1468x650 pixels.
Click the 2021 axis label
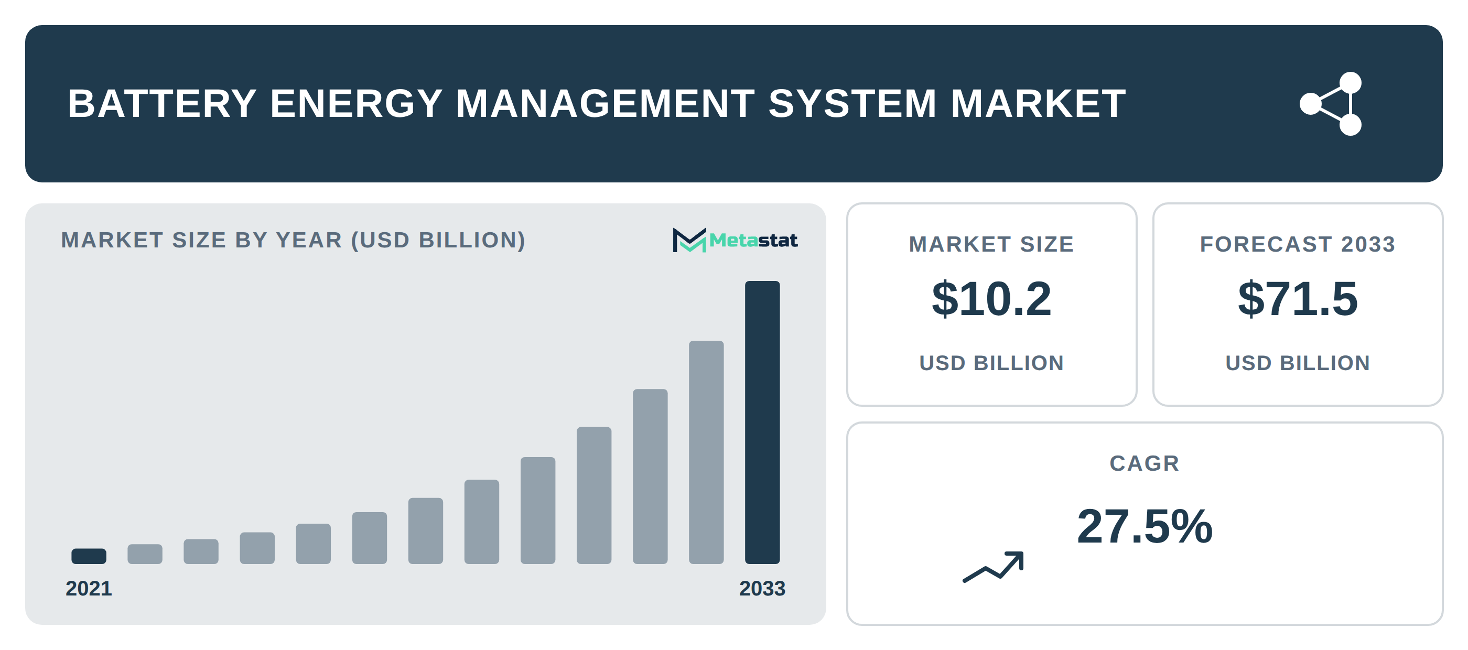point(89,588)
